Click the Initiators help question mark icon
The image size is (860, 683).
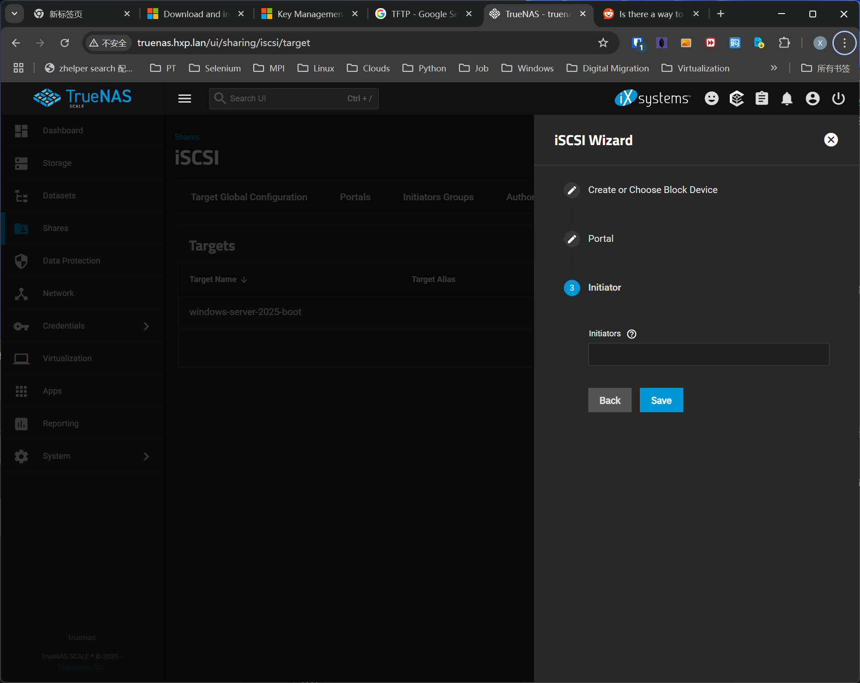pos(632,334)
